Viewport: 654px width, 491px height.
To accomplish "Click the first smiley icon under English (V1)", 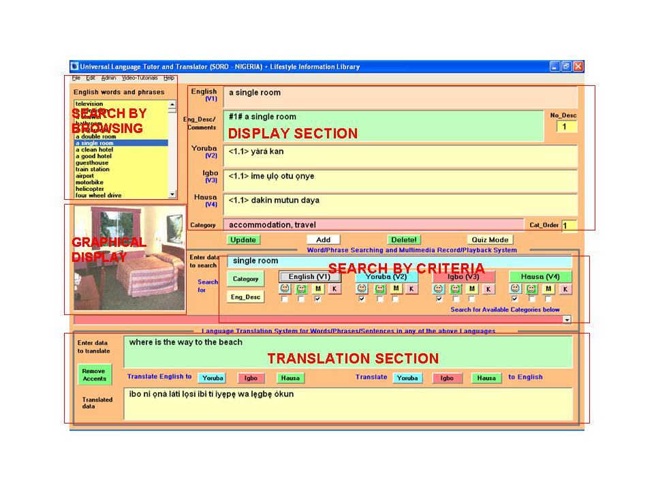I will point(285,289).
